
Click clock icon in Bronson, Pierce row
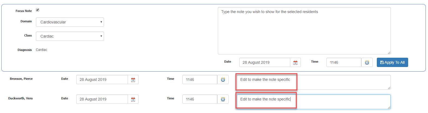click(223, 80)
